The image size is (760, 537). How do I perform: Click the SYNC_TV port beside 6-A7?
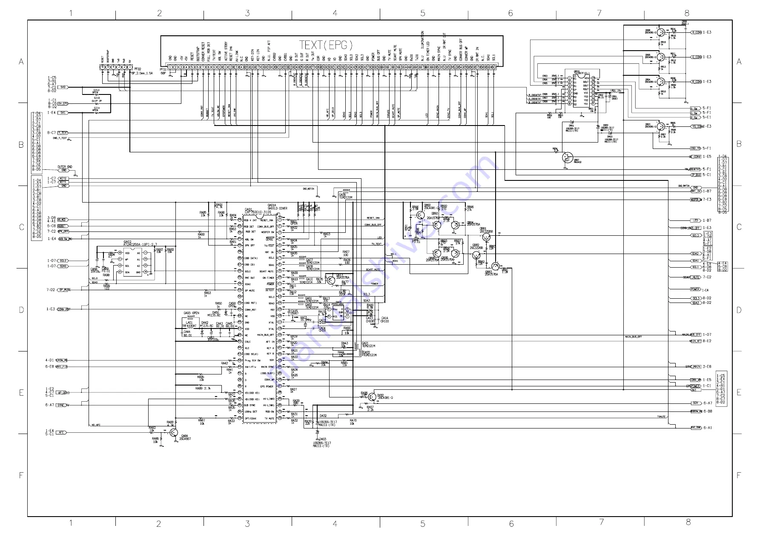point(63,406)
